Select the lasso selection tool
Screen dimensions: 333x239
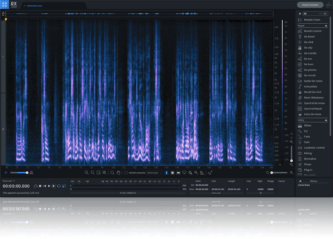(x=184, y=172)
